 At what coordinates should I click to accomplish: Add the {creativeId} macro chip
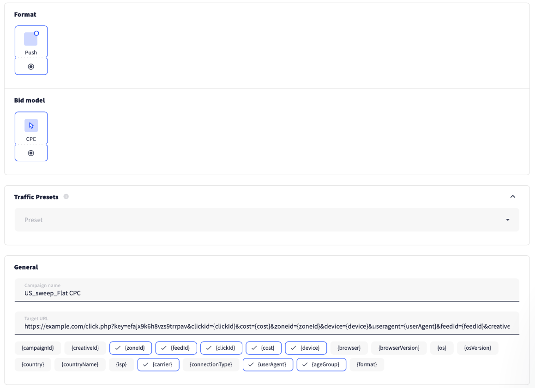(x=85, y=348)
